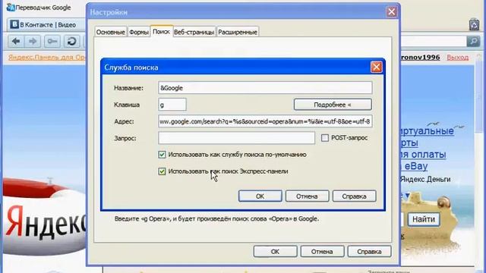Click Справка in Настройки window

coord(369,251)
